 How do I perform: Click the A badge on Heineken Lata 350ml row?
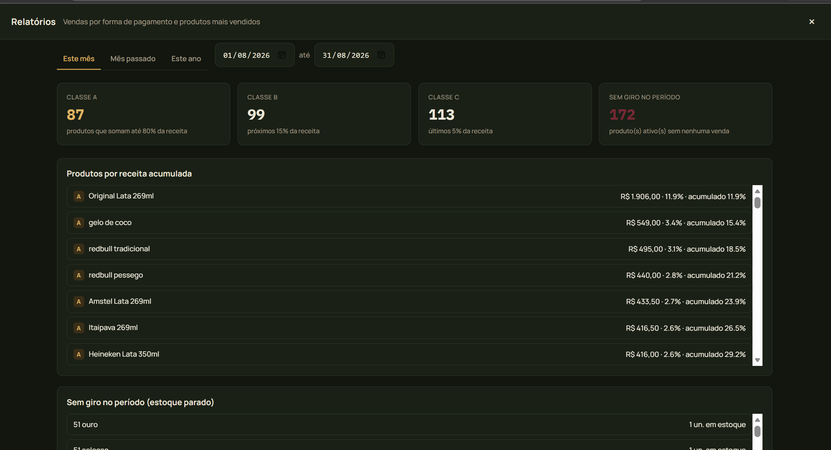(79, 354)
